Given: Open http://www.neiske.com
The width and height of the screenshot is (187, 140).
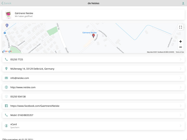Looking at the screenshot, I should click(93, 87).
